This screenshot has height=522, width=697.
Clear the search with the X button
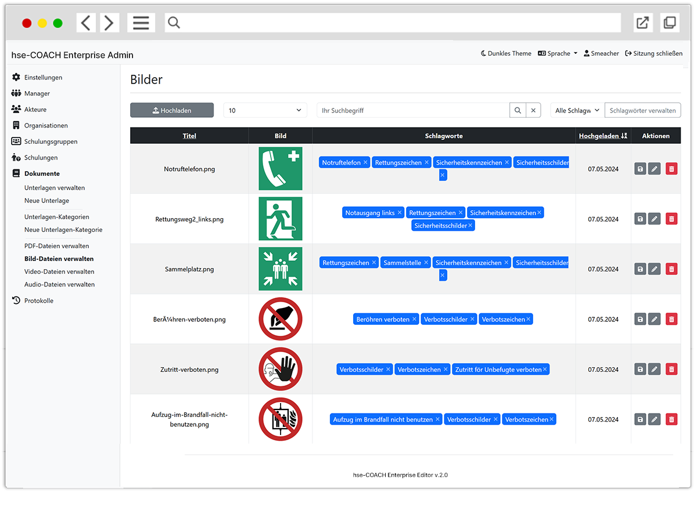click(x=533, y=110)
